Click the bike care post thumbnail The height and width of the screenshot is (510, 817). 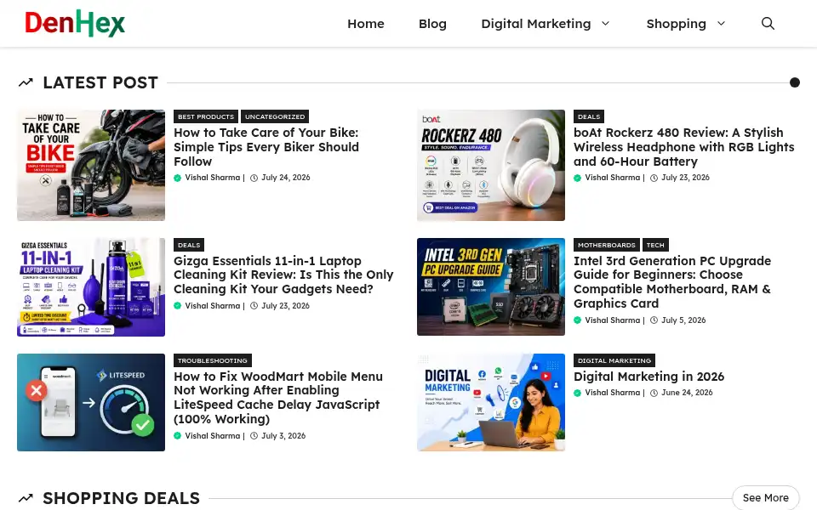coord(91,165)
